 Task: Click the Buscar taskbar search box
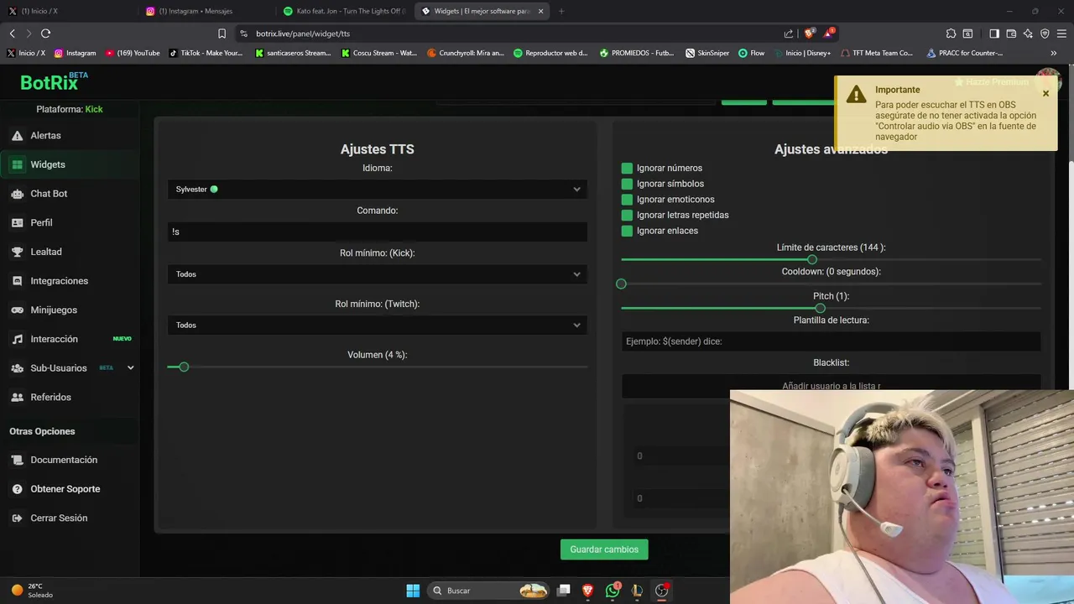488,591
